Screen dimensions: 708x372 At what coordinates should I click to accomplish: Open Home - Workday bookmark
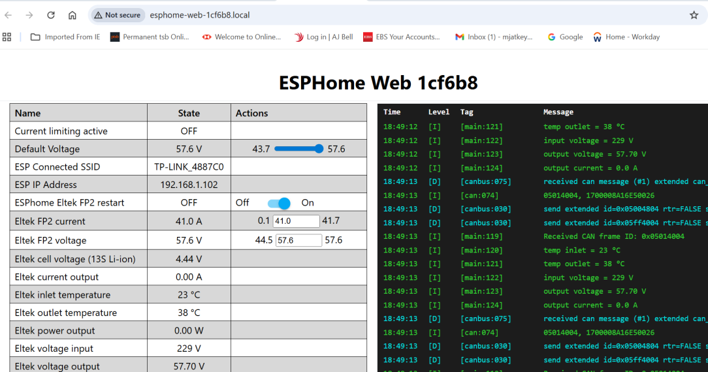[627, 37]
